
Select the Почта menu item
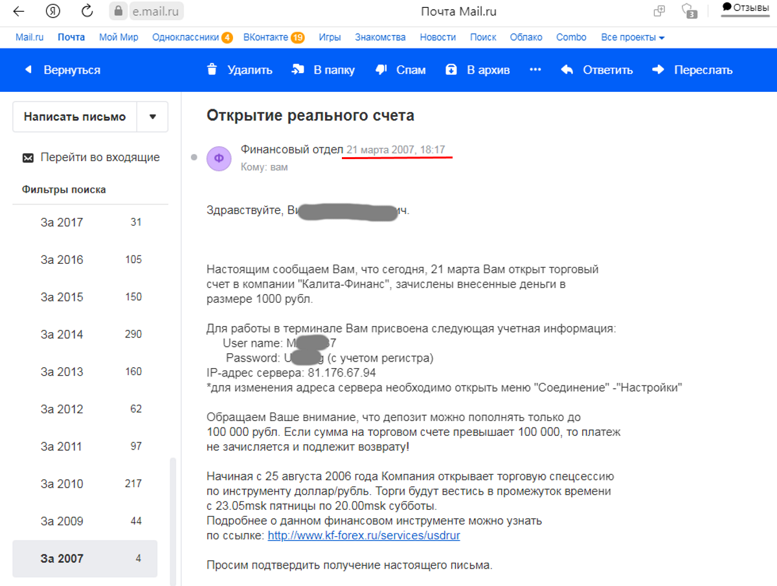pyautogui.click(x=71, y=38)
